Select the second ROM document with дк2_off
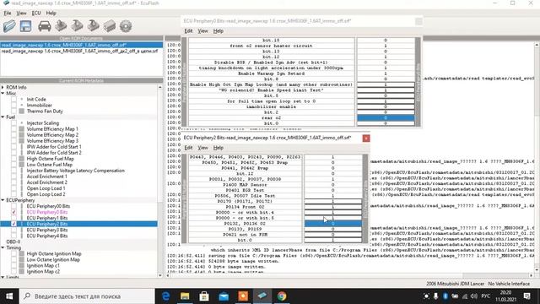The width and height of the screenshot is (540, 304). point(79,51)
